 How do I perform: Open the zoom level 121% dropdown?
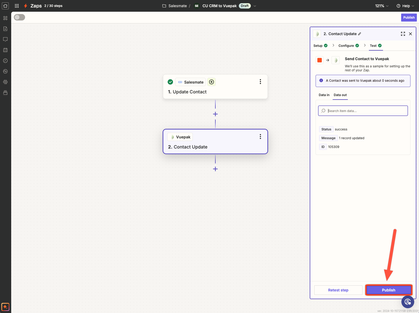pyautogui.click(x=382, y=6)
